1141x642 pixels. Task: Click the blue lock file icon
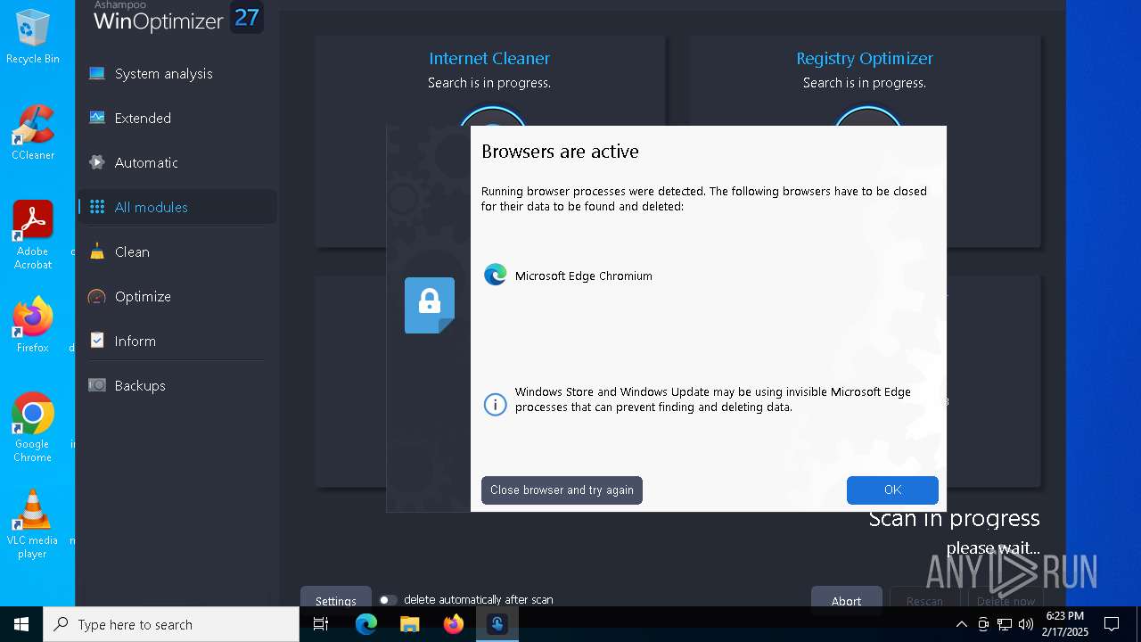[x=430, y=305]
